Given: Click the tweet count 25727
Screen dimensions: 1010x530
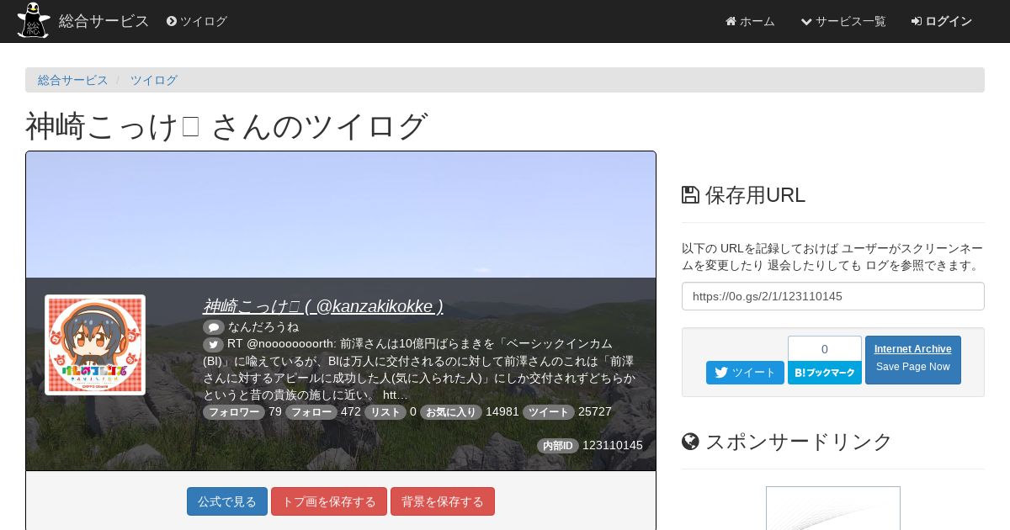Looking at the screenshot, I should pos(595,412).
